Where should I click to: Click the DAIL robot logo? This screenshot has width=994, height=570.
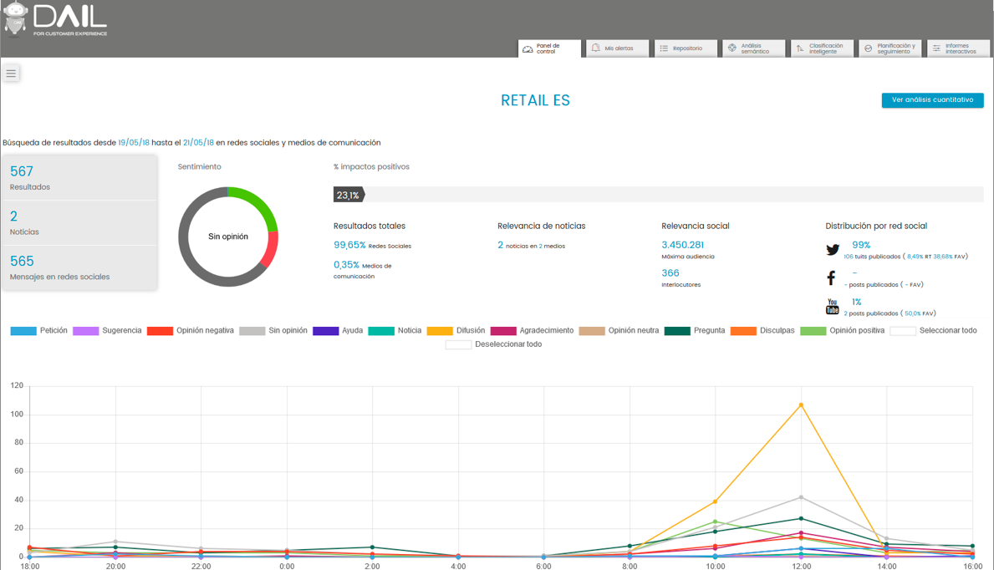click(x=16, y=18)
